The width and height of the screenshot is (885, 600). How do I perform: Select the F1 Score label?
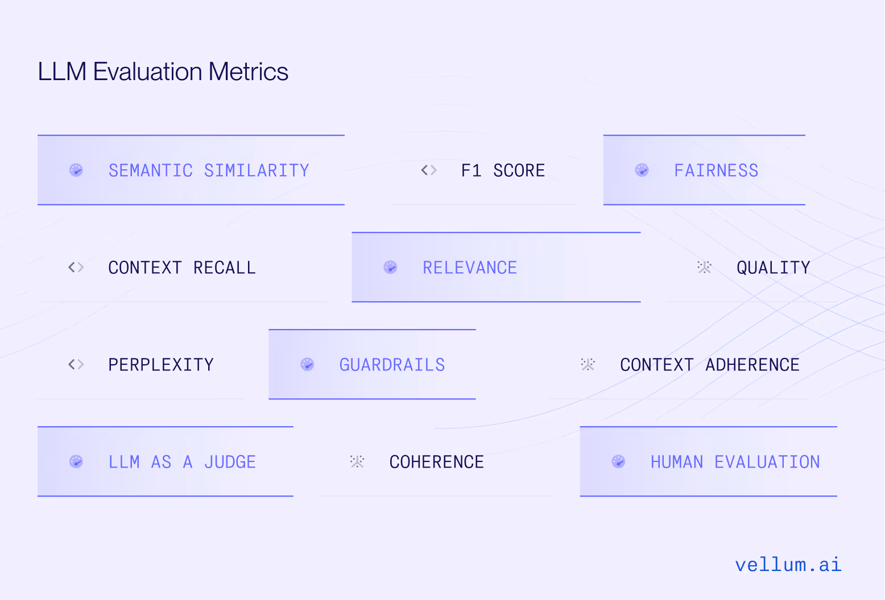pos(503,170)
